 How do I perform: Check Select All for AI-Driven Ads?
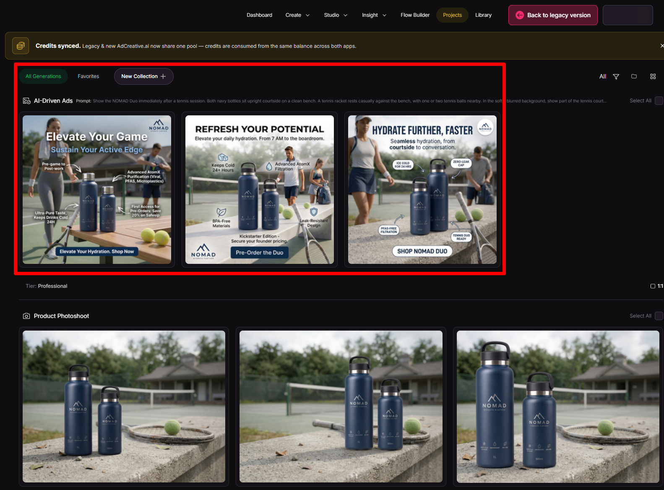[659, 101]
